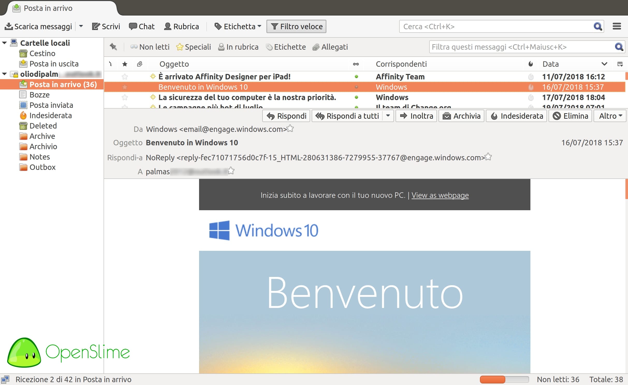Sort by the junk flame column header

point(531,64)
